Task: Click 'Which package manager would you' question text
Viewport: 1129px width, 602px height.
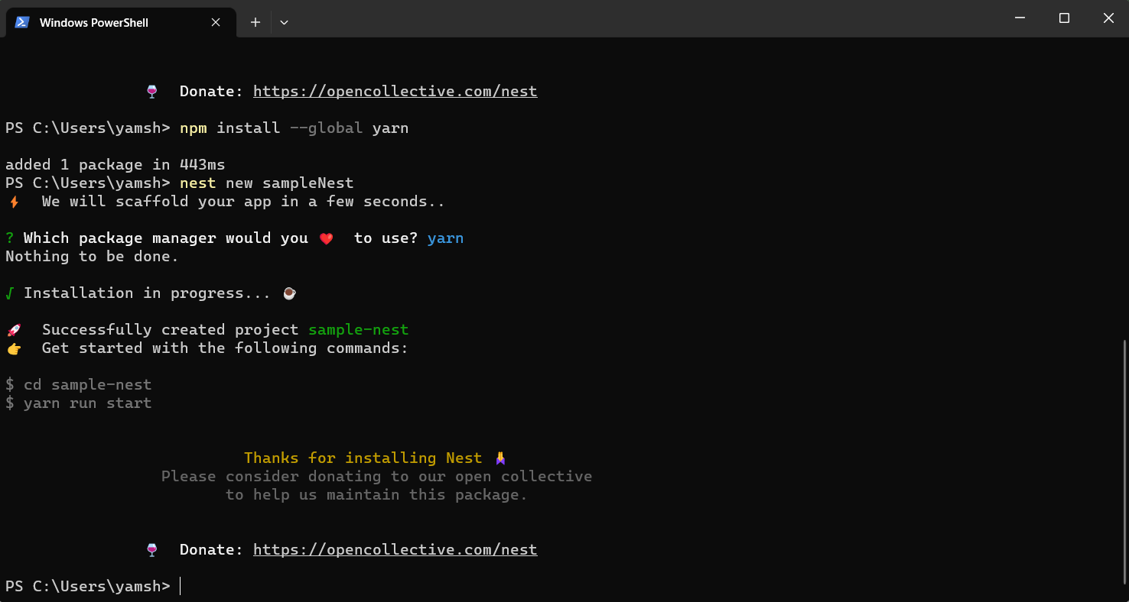Action: tap(166, 238)
